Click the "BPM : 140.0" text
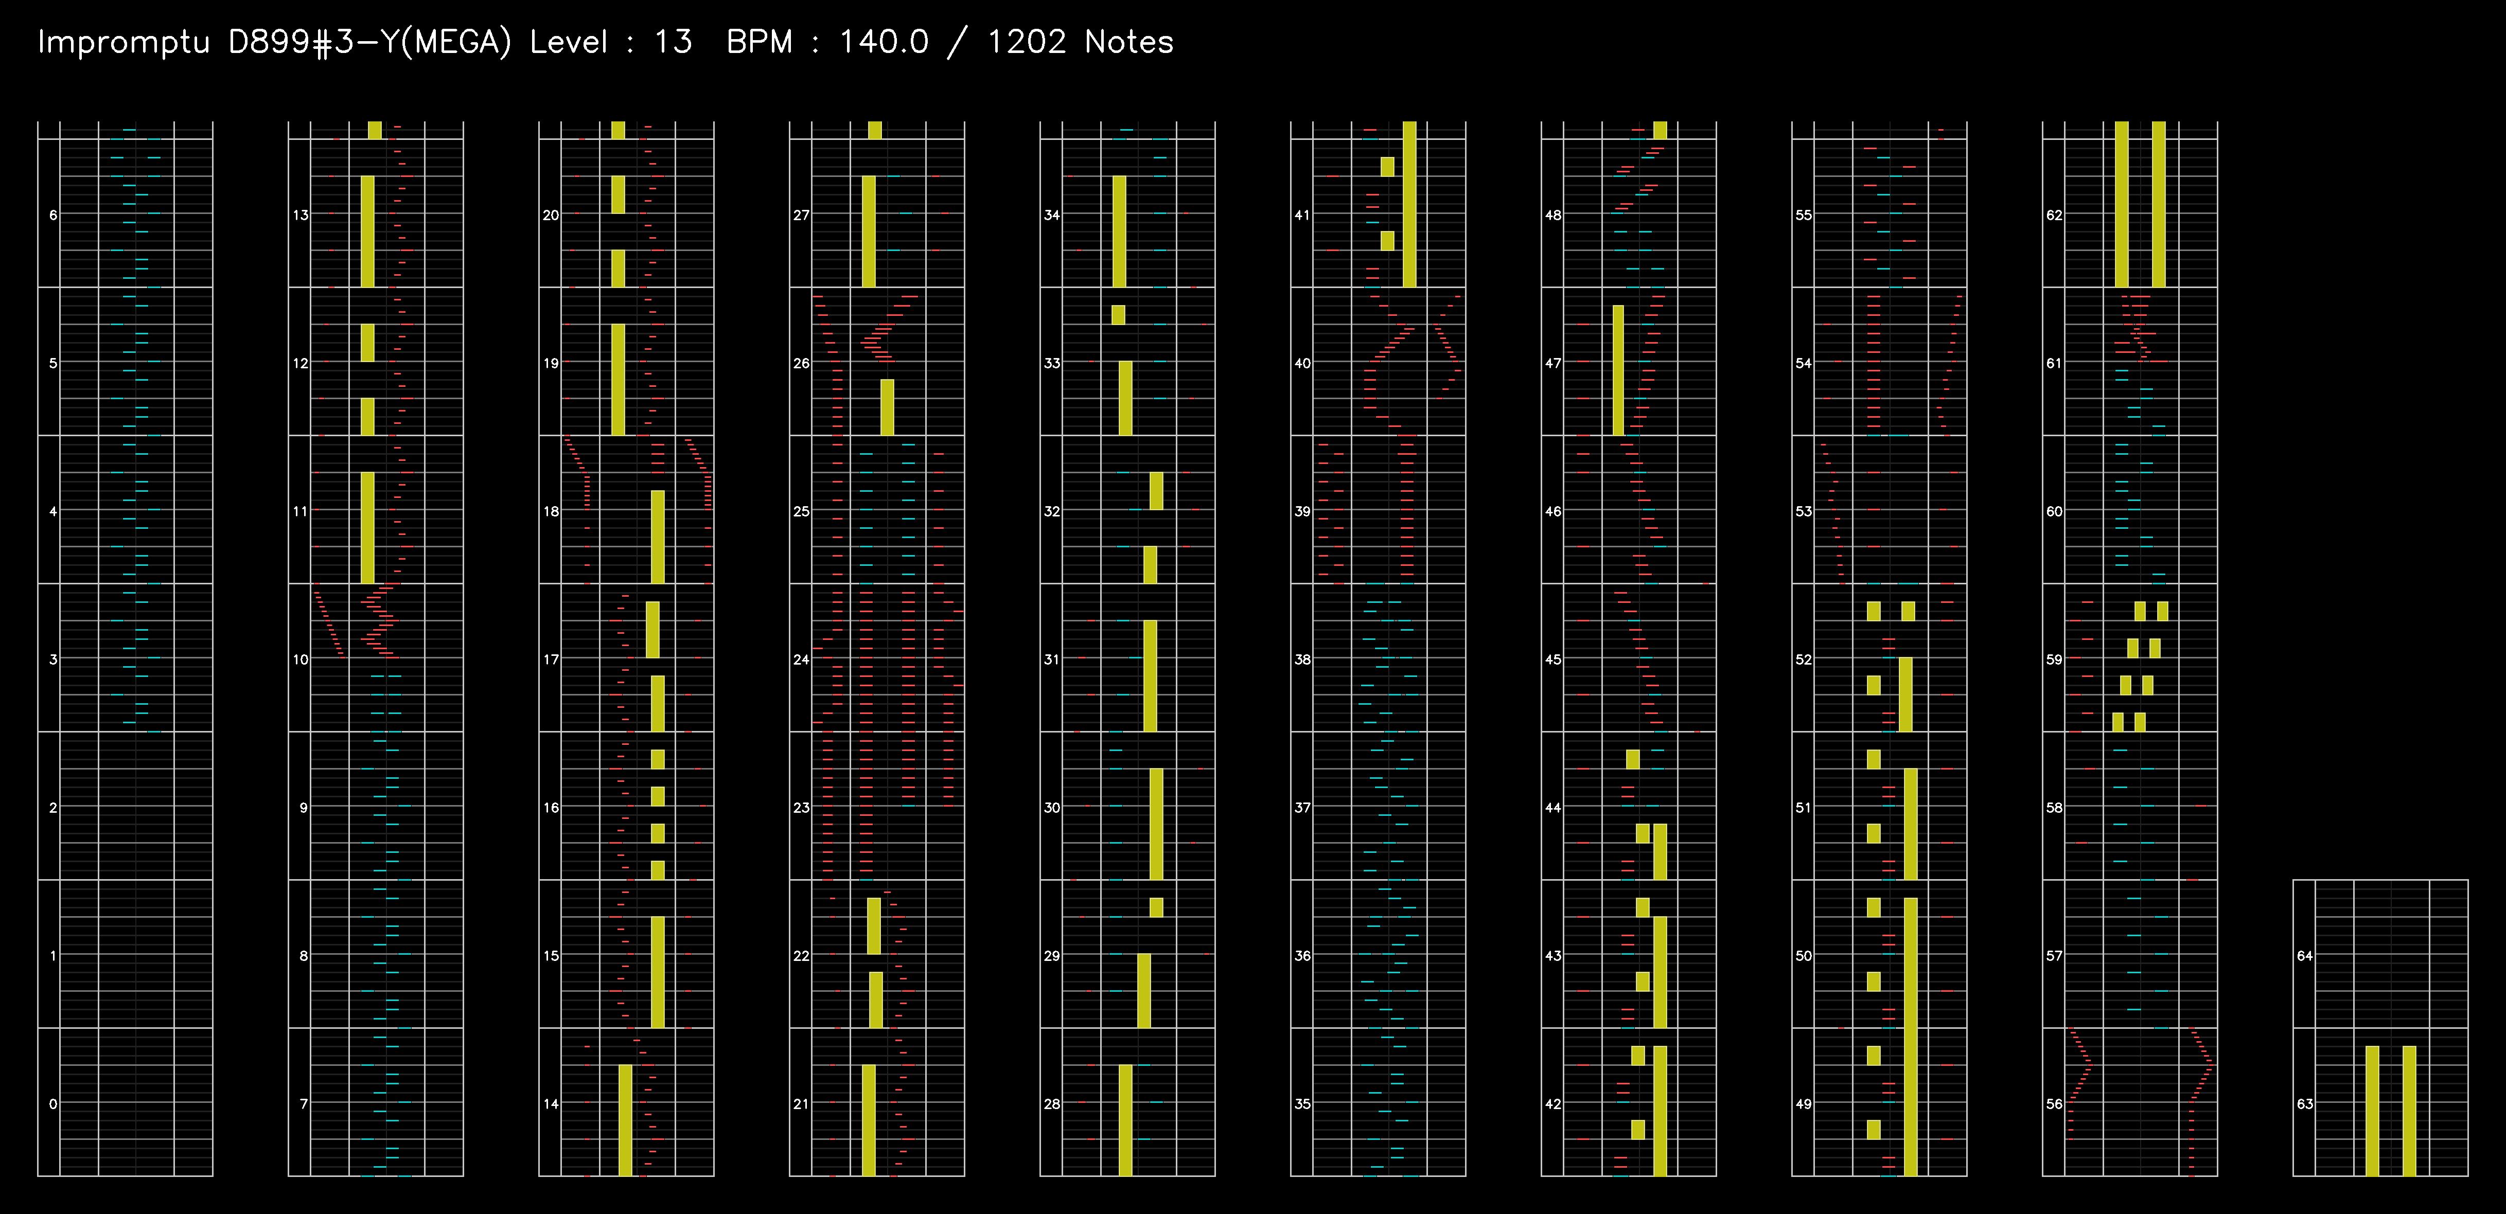2506x1214 pixels. click(x=828, y=42)
